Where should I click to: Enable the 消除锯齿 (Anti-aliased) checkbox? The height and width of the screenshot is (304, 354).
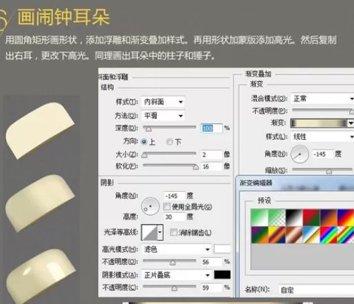pos(174,232)
